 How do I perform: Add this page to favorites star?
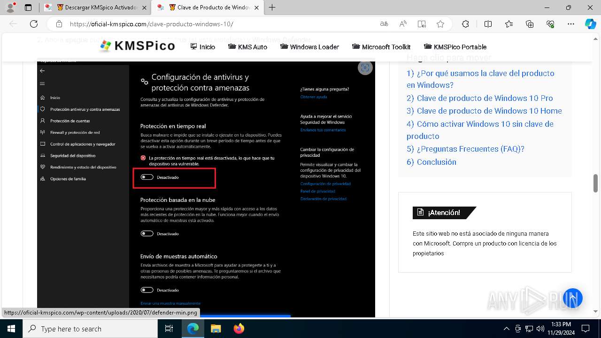[x=440, y=24]
